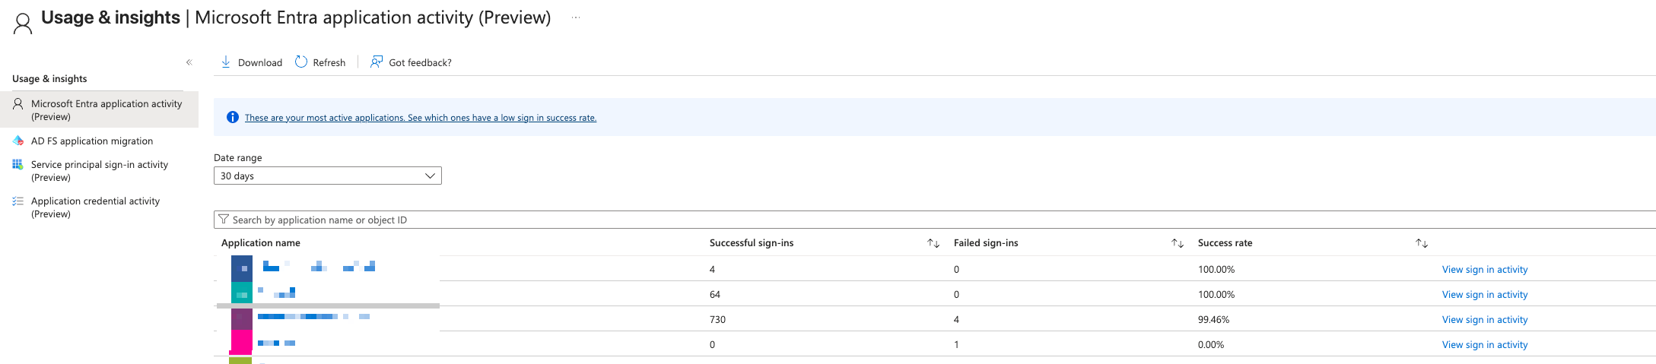The width and height of the screenshot is (1656, 364).
Task: Click the Usage & insights sidebar heading
Action: coord(49,79)
